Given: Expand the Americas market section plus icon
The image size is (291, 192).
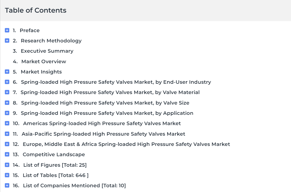Looking at the screenshot, I should point(7,123).
